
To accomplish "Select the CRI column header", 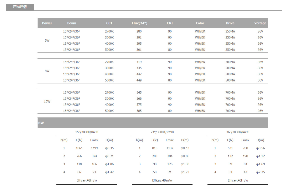I will pyautogui.click(x=170, y=23).
